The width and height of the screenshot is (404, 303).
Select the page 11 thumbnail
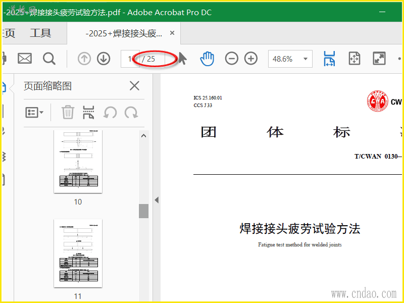(78, 254)
